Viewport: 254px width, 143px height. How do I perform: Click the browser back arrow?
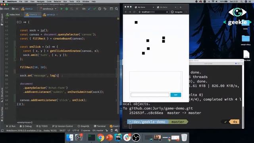pyautogui.click(x=126, y=12)
